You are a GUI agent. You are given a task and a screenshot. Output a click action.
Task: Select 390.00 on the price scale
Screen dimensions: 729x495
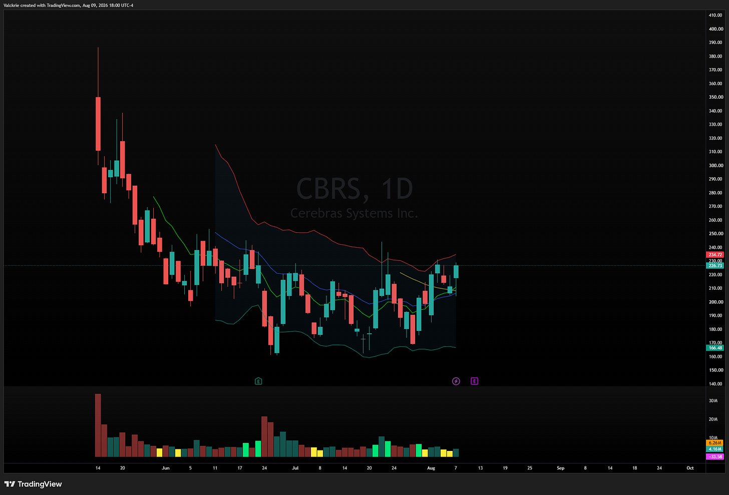click(x=715, y=43)
